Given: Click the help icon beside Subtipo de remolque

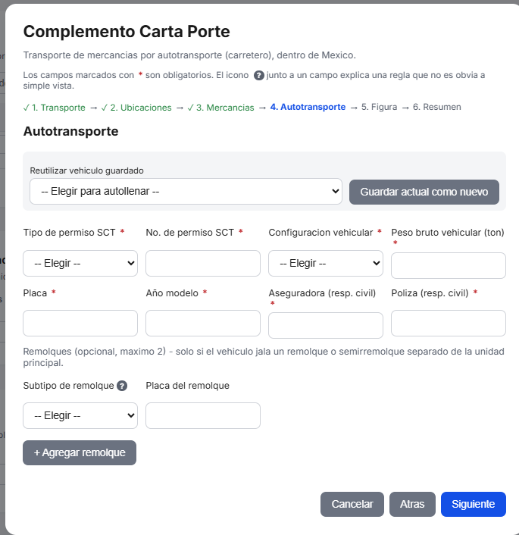Looking at the screenshot, I should point(122,386).
